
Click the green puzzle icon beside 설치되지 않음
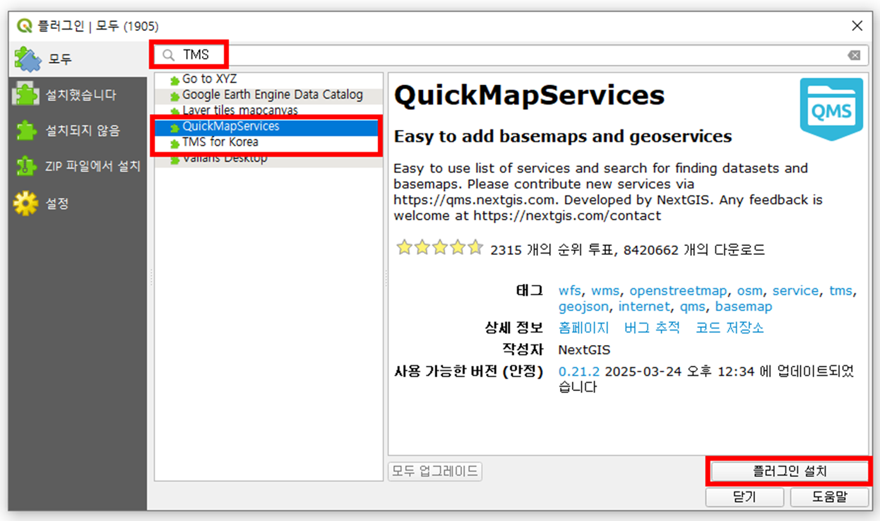26,131
